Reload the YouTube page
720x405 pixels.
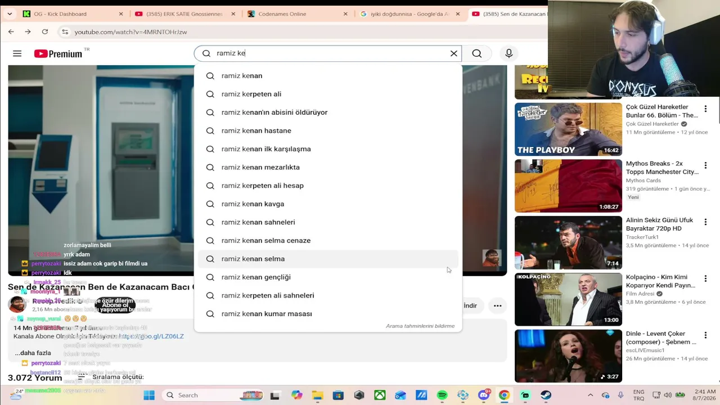tap(45, 32)
